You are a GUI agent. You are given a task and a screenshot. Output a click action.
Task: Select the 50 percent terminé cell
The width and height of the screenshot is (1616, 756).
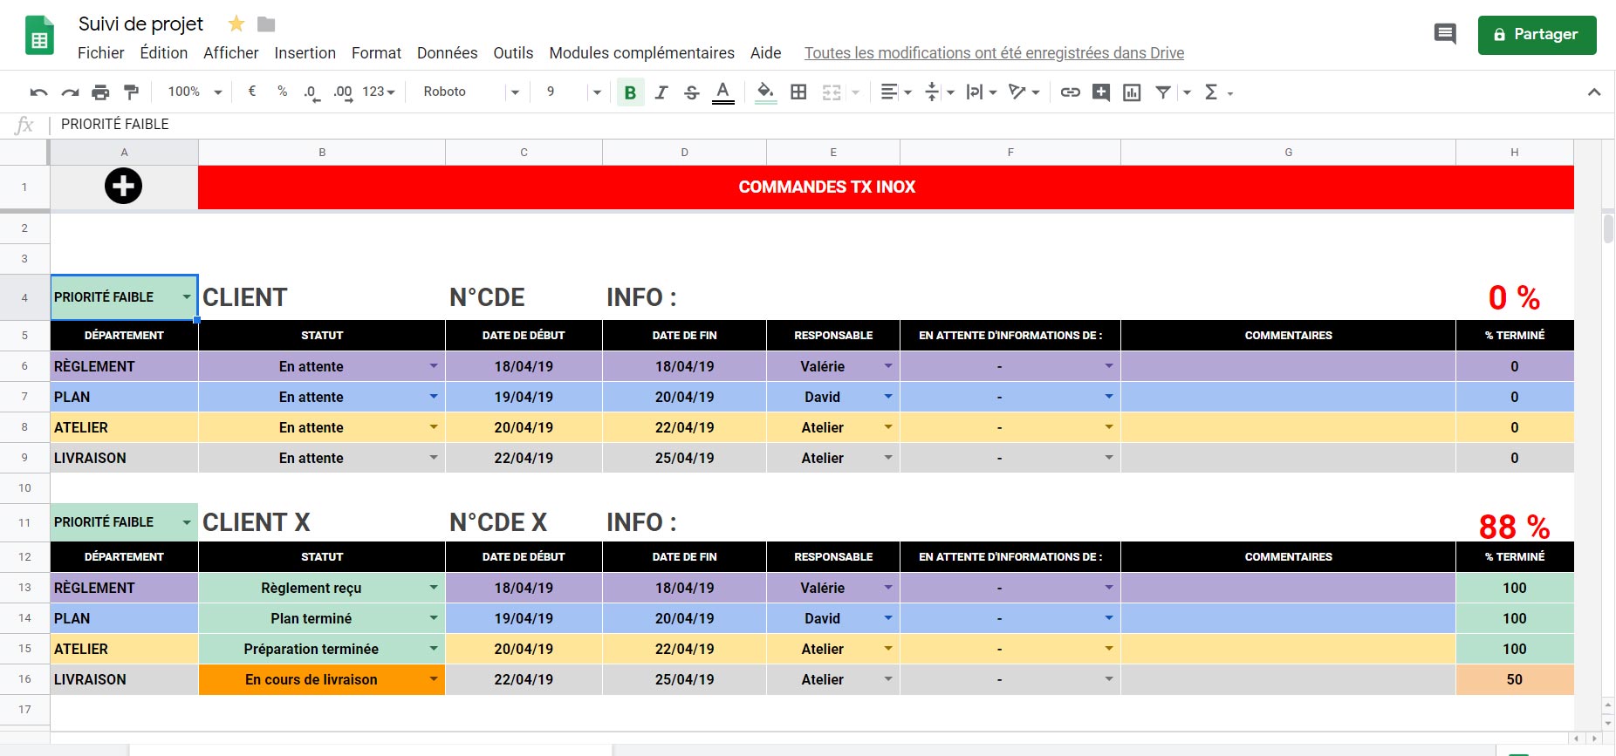[1515, 679]
